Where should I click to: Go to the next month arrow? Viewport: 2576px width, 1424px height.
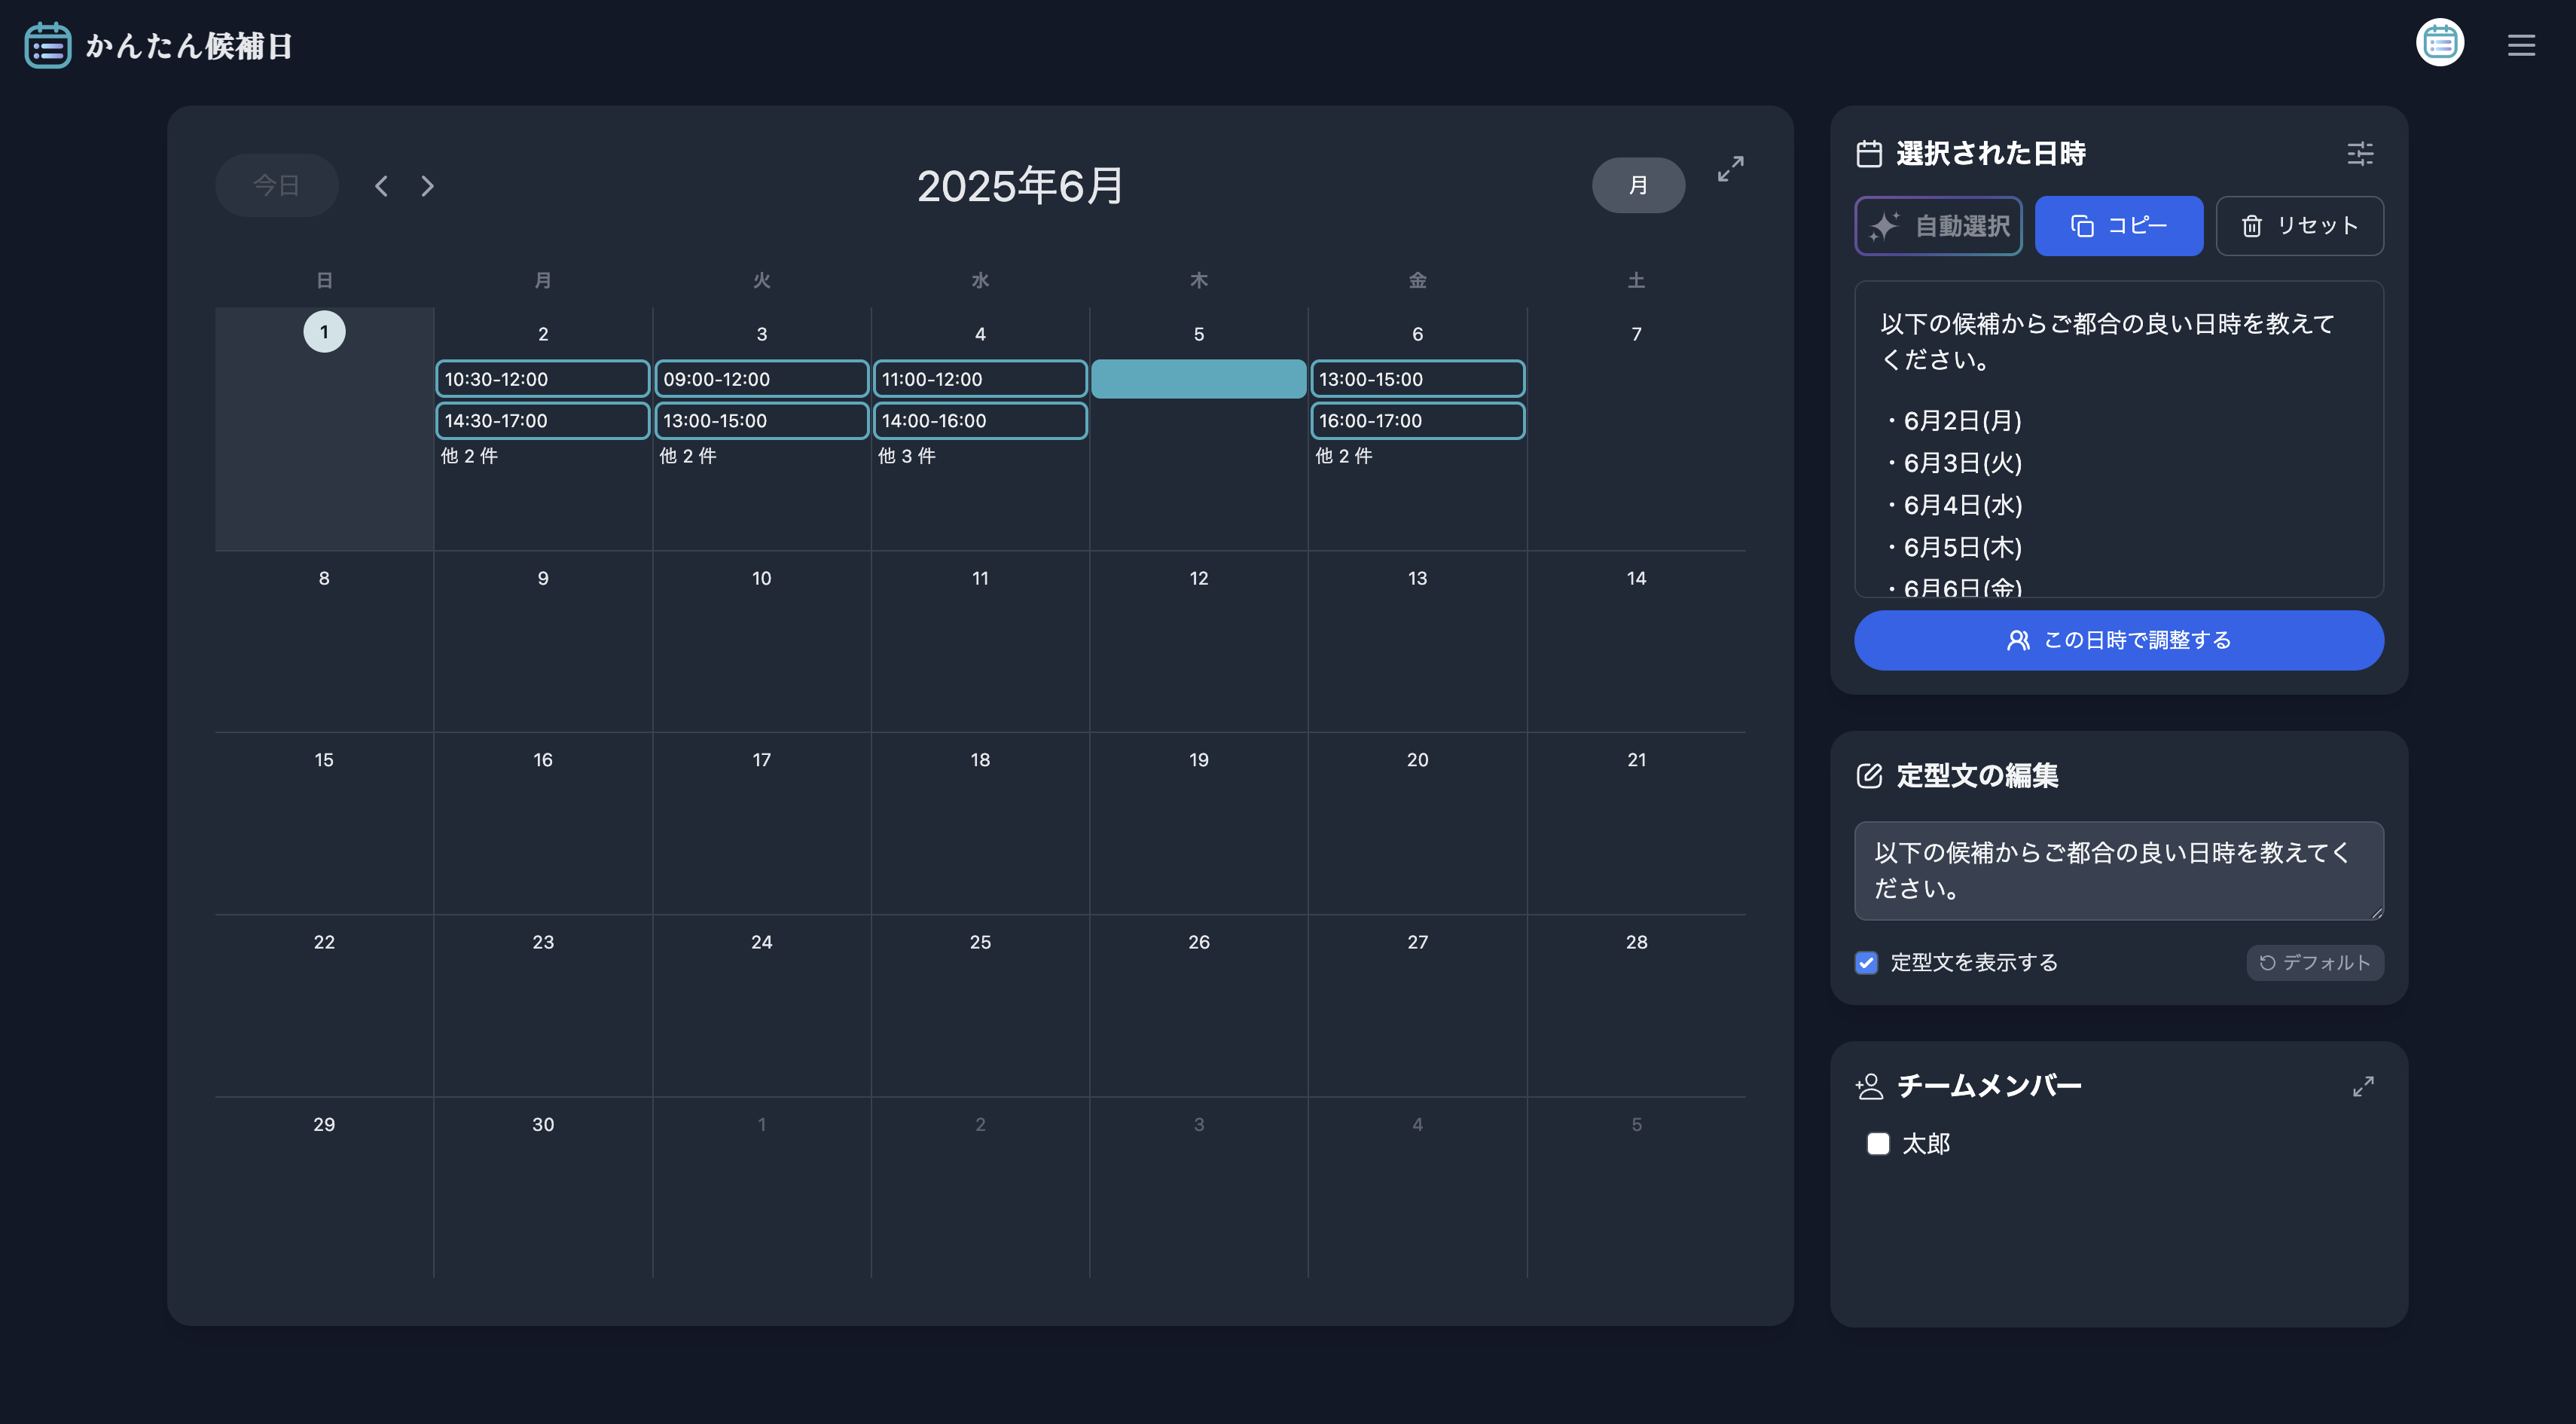tap(428, 186)
